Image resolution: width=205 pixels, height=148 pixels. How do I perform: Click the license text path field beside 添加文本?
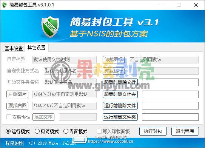[78, 117]
